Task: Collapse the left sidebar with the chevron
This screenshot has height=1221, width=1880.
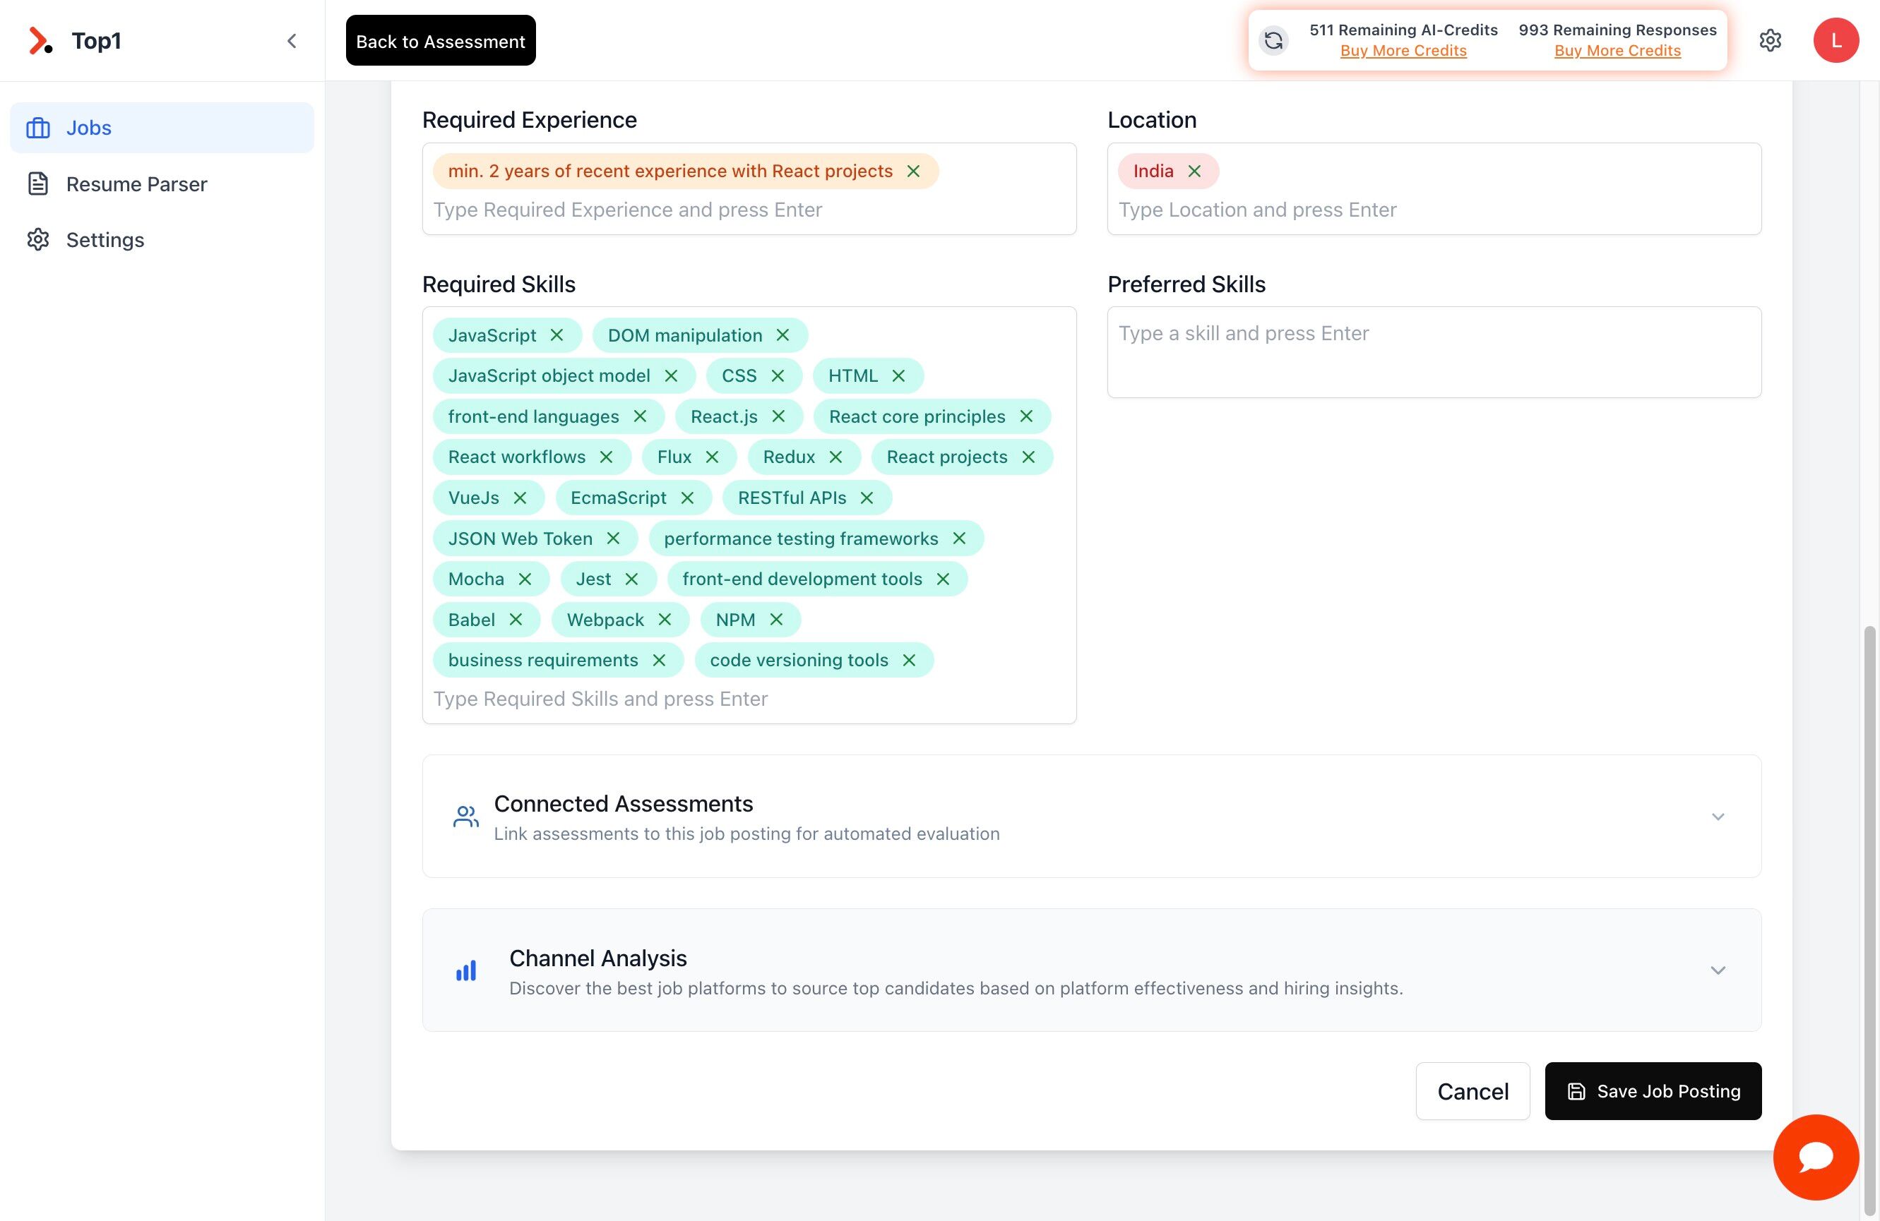Action: 292,40
